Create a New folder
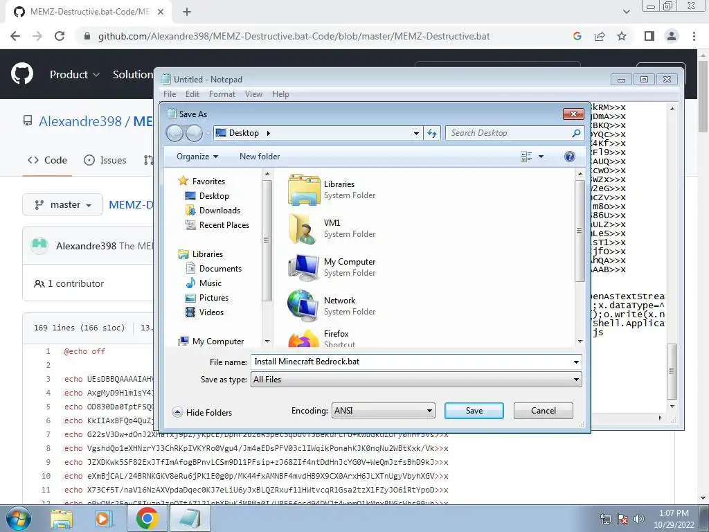709x532 pixels. coord(260,157)
